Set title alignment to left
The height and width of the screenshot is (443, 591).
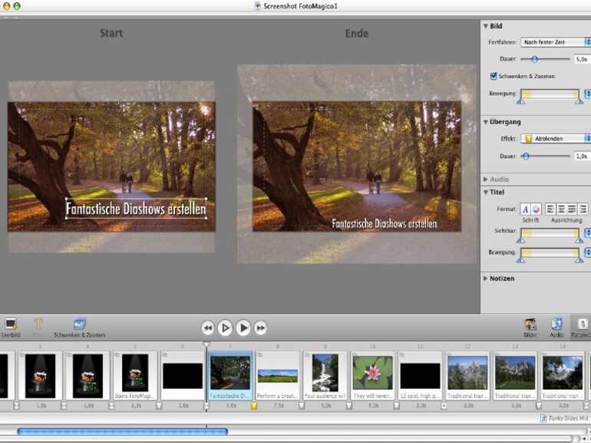[552, 209]
